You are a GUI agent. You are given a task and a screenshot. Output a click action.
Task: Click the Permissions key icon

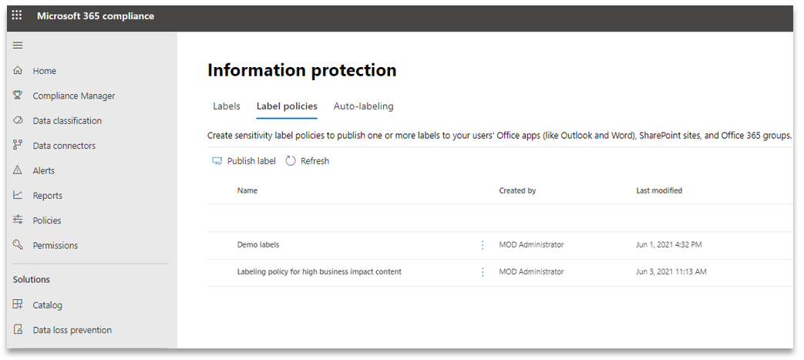click(18, 245)
